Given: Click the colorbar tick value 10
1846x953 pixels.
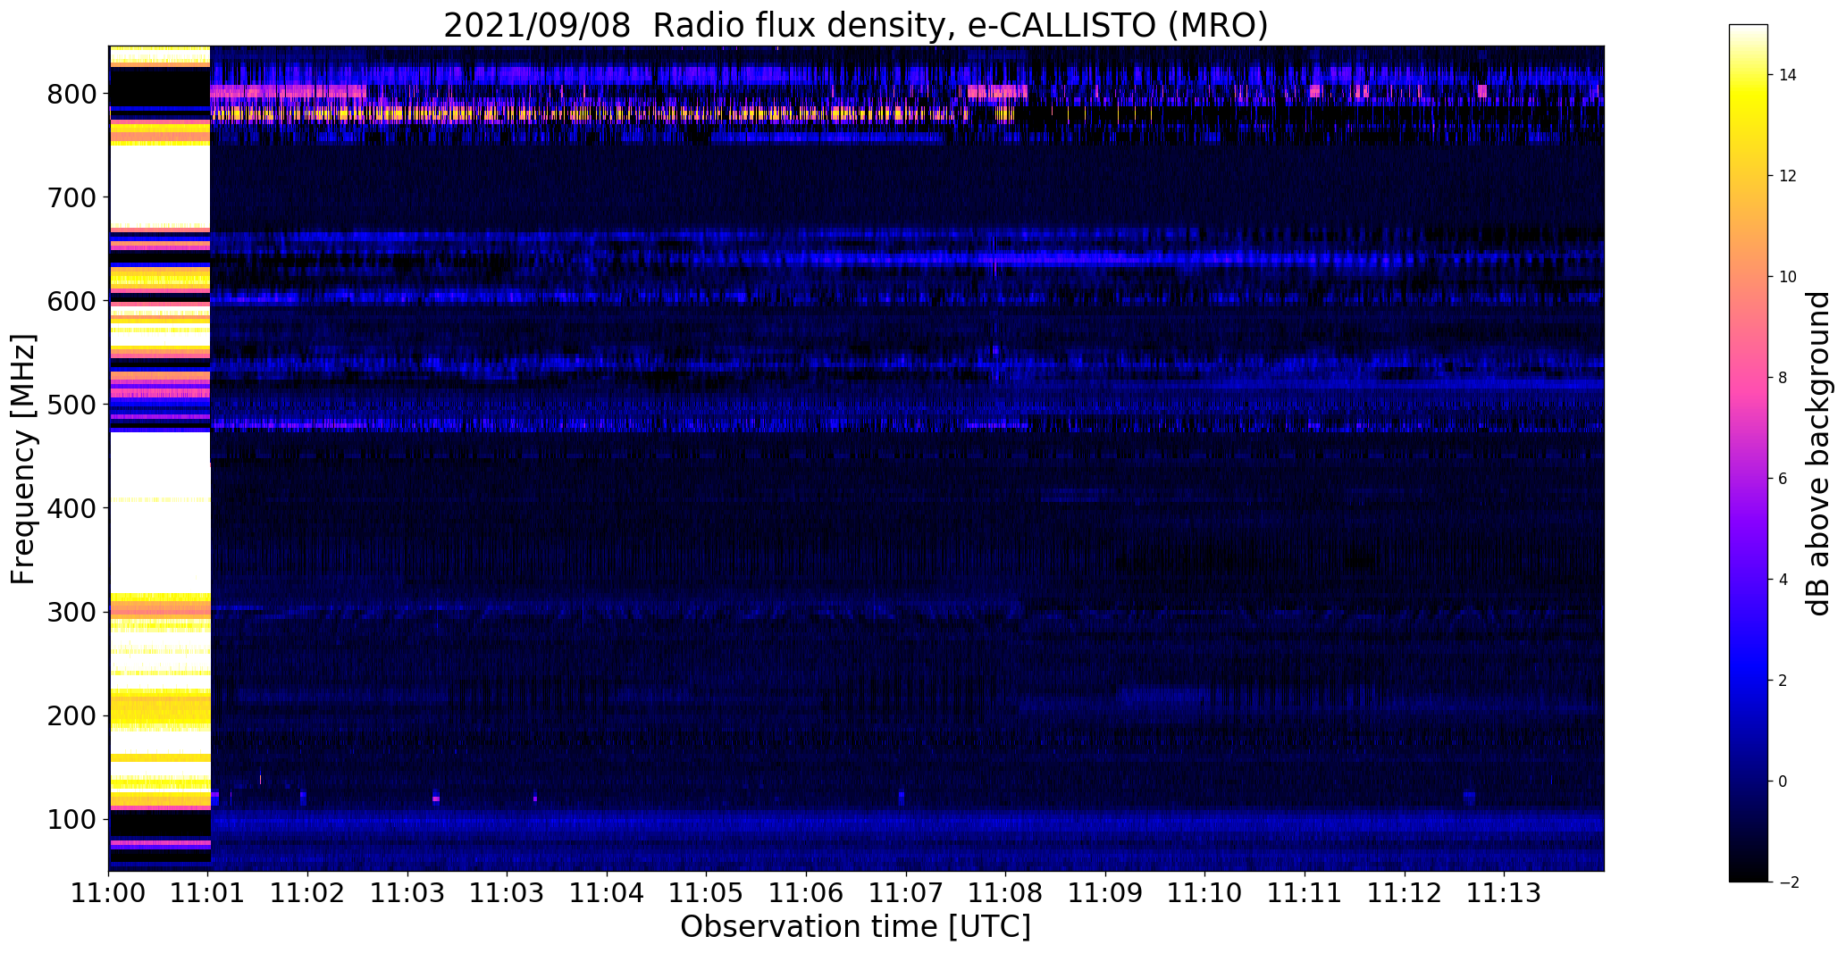Looking at the screenshot, I should tap(1788, 277).
